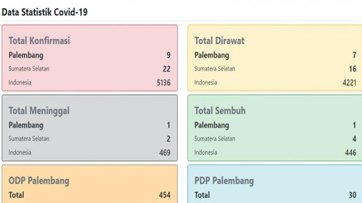Select ODP total value 454
Screen dimensions: 362x203
pyautogui.click(x=165, y=195)
